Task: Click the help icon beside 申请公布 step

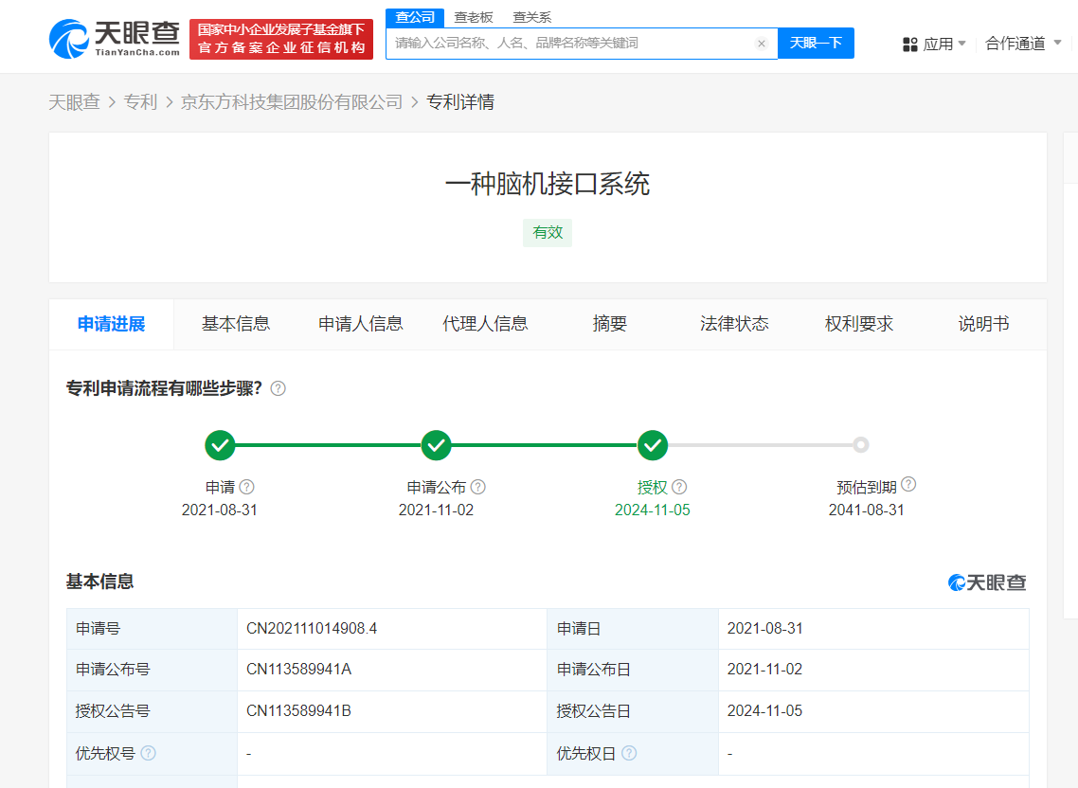Action: pos(478,487)
